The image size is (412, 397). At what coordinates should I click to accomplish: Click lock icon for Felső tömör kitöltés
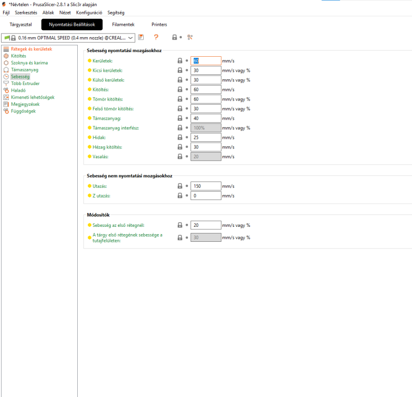[x=180, y=108]
